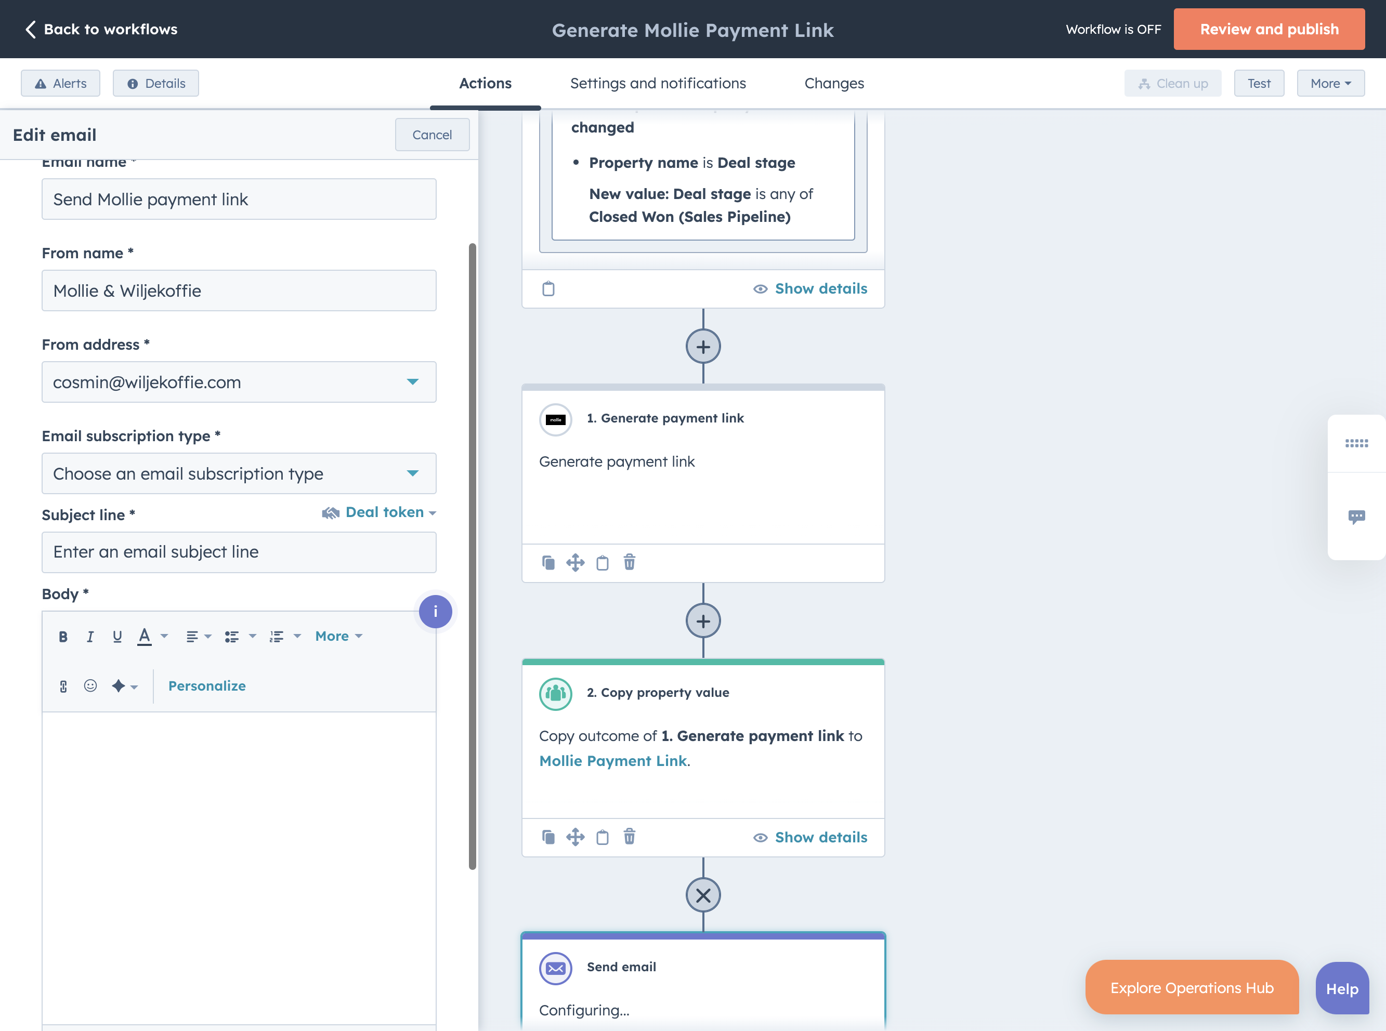1386x1031 pixels.
Task: Toggle italic formatting in body editor
Action: [90, 637]
